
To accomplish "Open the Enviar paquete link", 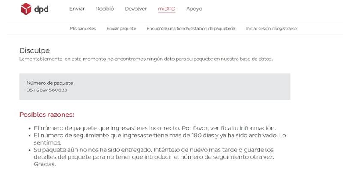I will click(x=121, y=29).
